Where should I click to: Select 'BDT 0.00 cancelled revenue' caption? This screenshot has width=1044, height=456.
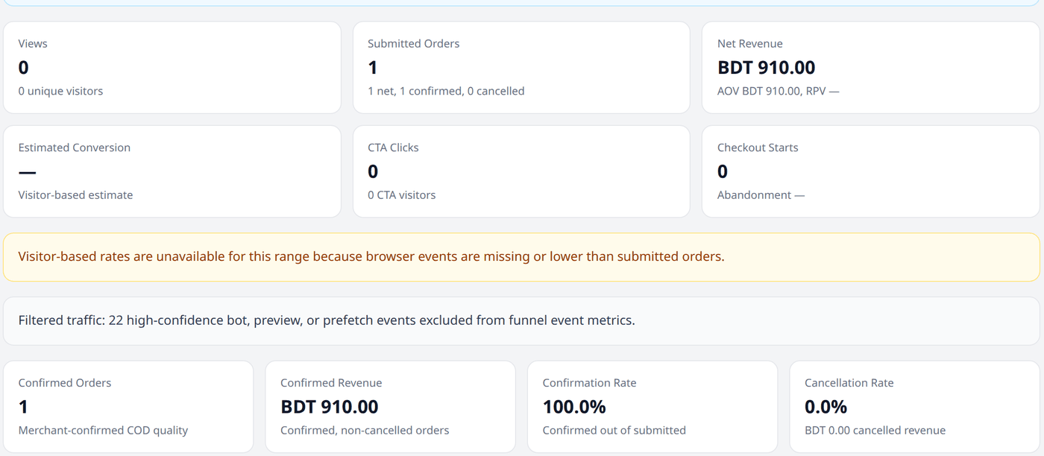pos(875,431)
